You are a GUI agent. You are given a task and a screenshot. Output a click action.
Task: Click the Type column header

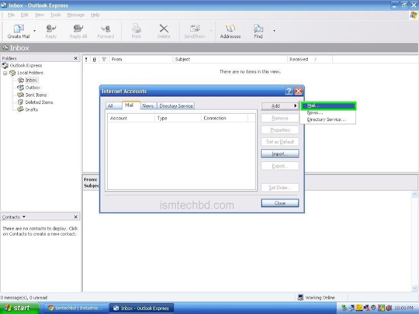[x=178, y=118]
